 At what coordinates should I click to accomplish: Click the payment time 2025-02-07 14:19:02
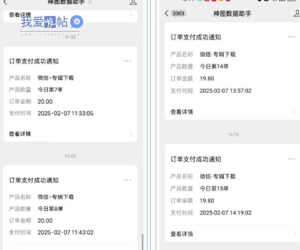pyautogui.click(x=226, y=213)
